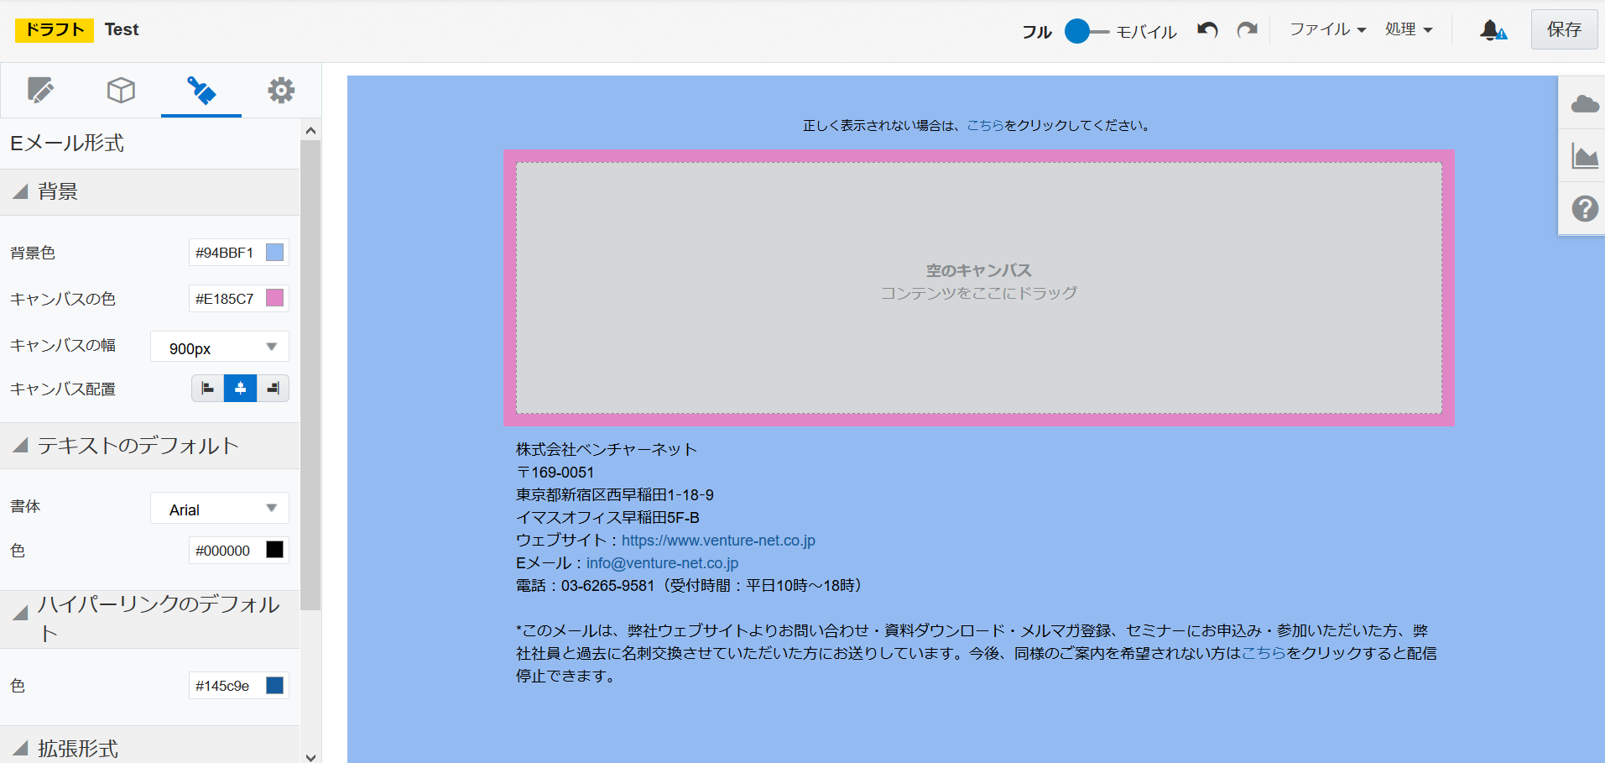Image resolution: width=1605 pixels, height=763 pixels.
Task: Open the content edit pencil tab
Action: 40,90
